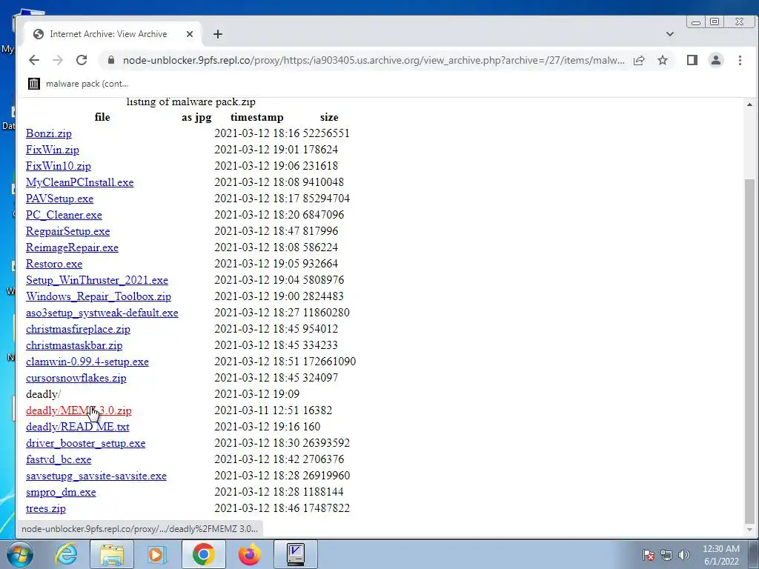
Task: Click the scrollbar up arrow
Action: (749, 104)
